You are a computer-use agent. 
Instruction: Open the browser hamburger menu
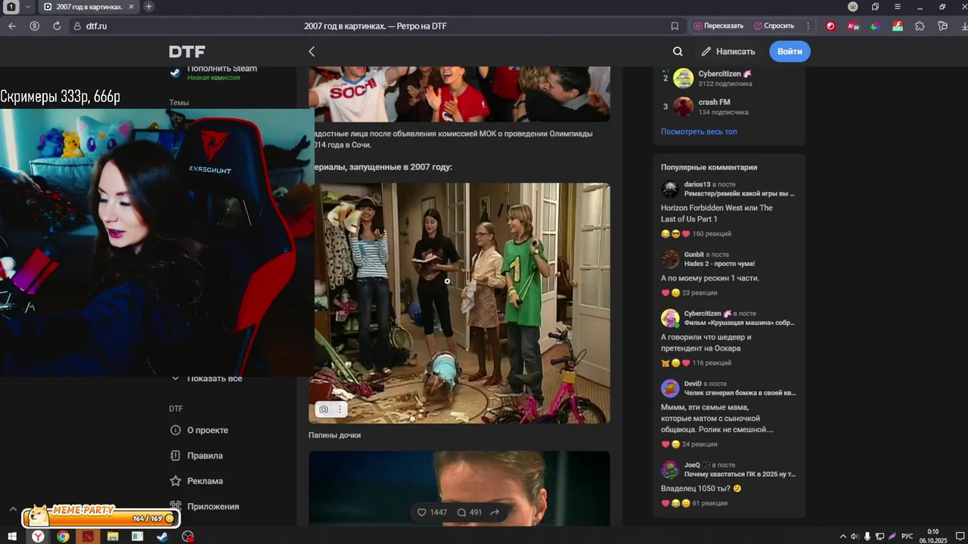[898, 7]
